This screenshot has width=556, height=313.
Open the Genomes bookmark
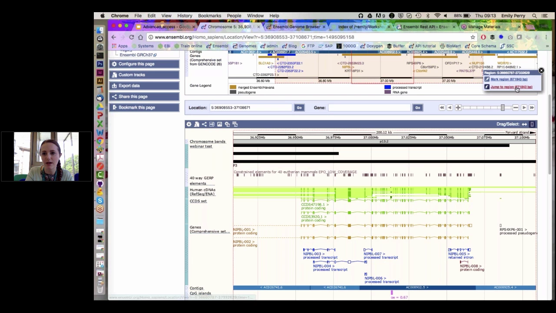click(x=244, y=46)
